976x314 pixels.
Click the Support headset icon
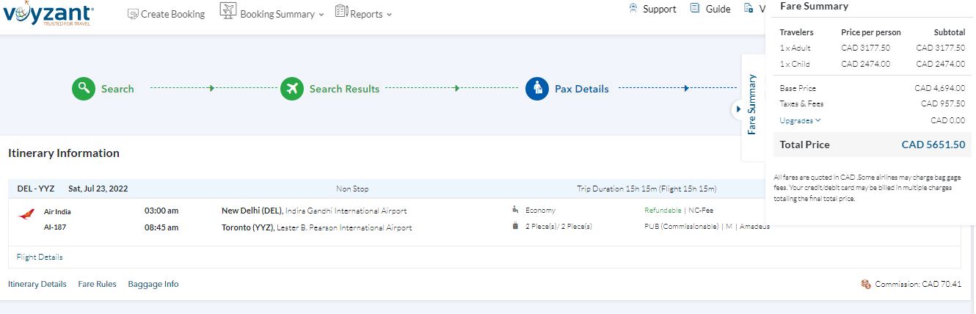pos(633,9)
